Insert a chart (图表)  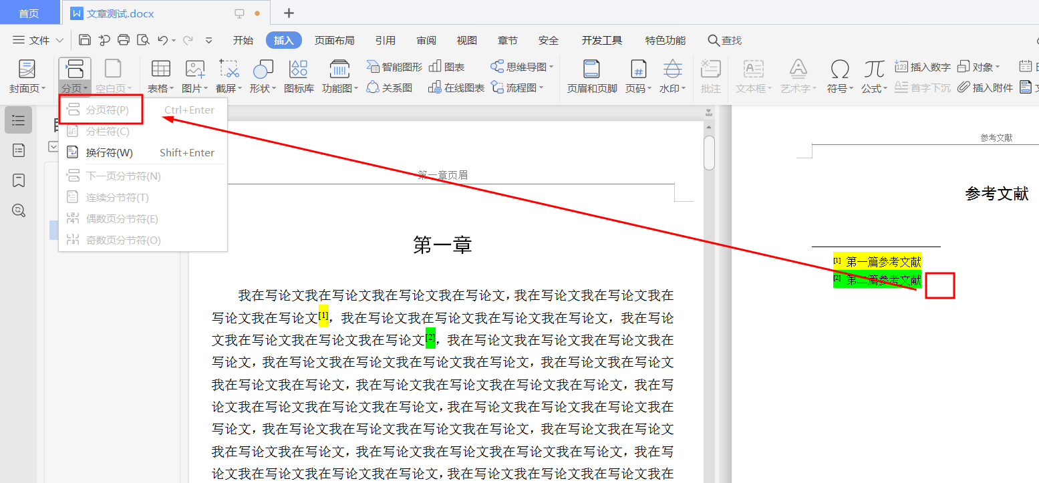446,67
